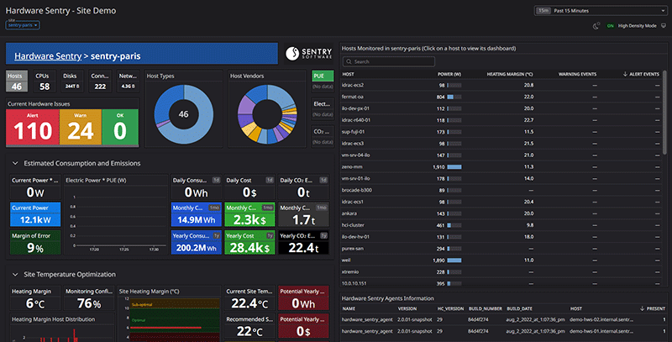This screenshot has height=342, width=672.
Task: Sort by POWER (W) column header
Action: point(449,74)
